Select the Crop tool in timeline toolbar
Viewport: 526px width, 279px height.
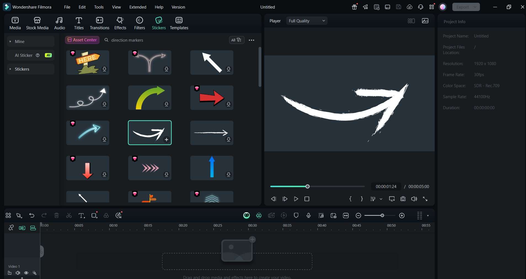[x=94, y=215]
